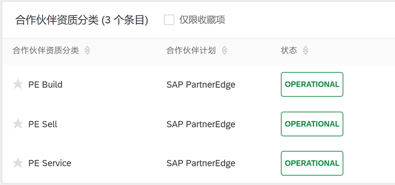The image size is (395, 185).
Task: Open the PE Build entry
Action: (45, 84)
